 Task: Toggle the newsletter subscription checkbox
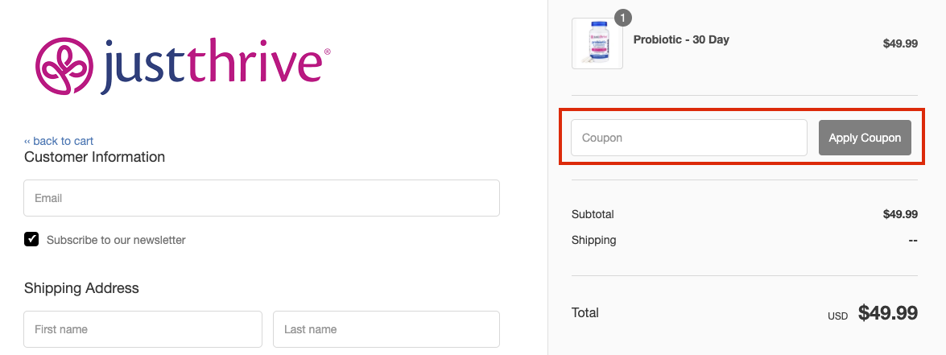click(31, 239)
